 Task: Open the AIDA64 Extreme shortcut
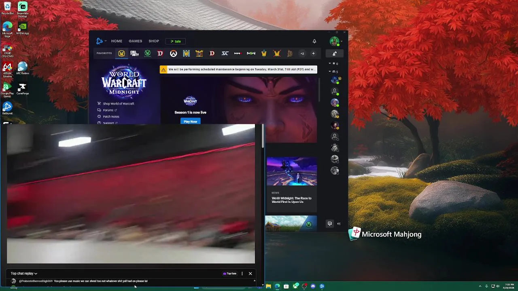[x=7, y=70]
